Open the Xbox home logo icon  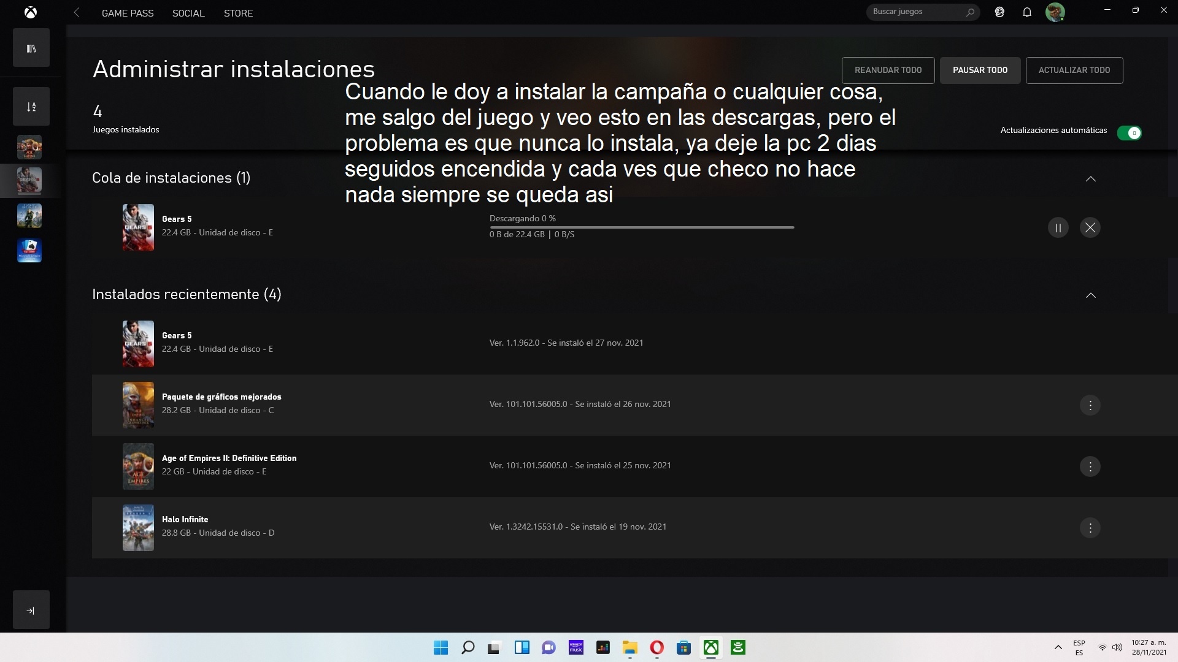pos(30,12)
